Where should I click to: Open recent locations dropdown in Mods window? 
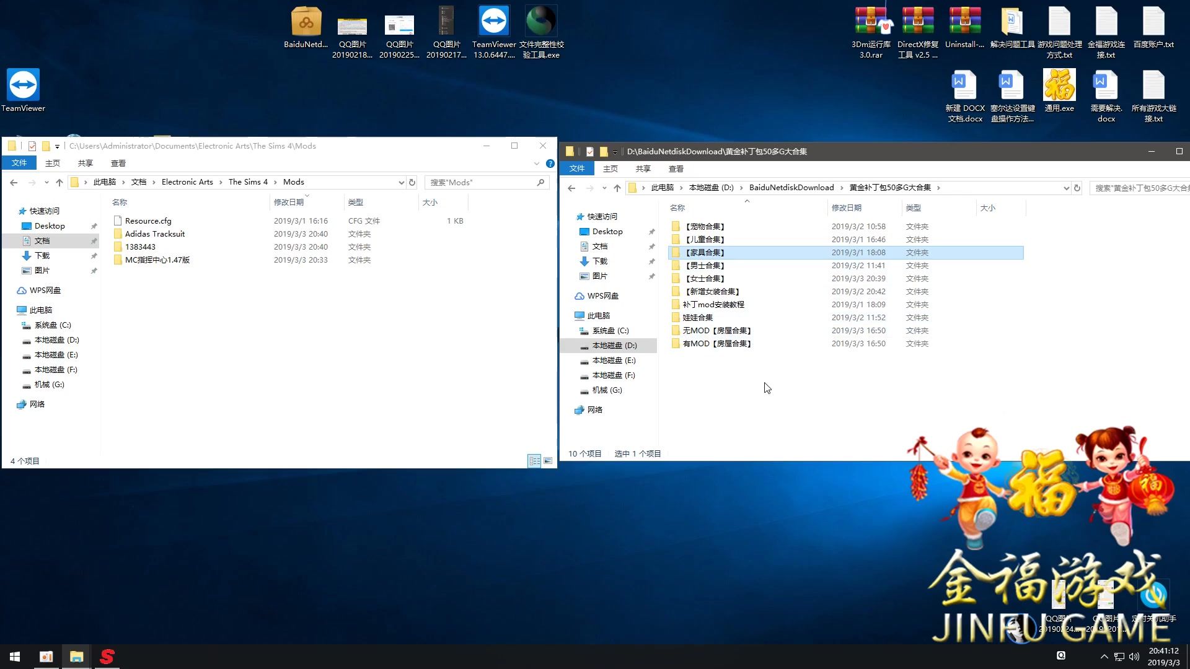46,182
